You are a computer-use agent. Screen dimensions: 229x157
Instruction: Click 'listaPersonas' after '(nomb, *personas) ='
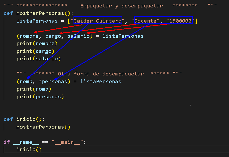coord(101,82)
